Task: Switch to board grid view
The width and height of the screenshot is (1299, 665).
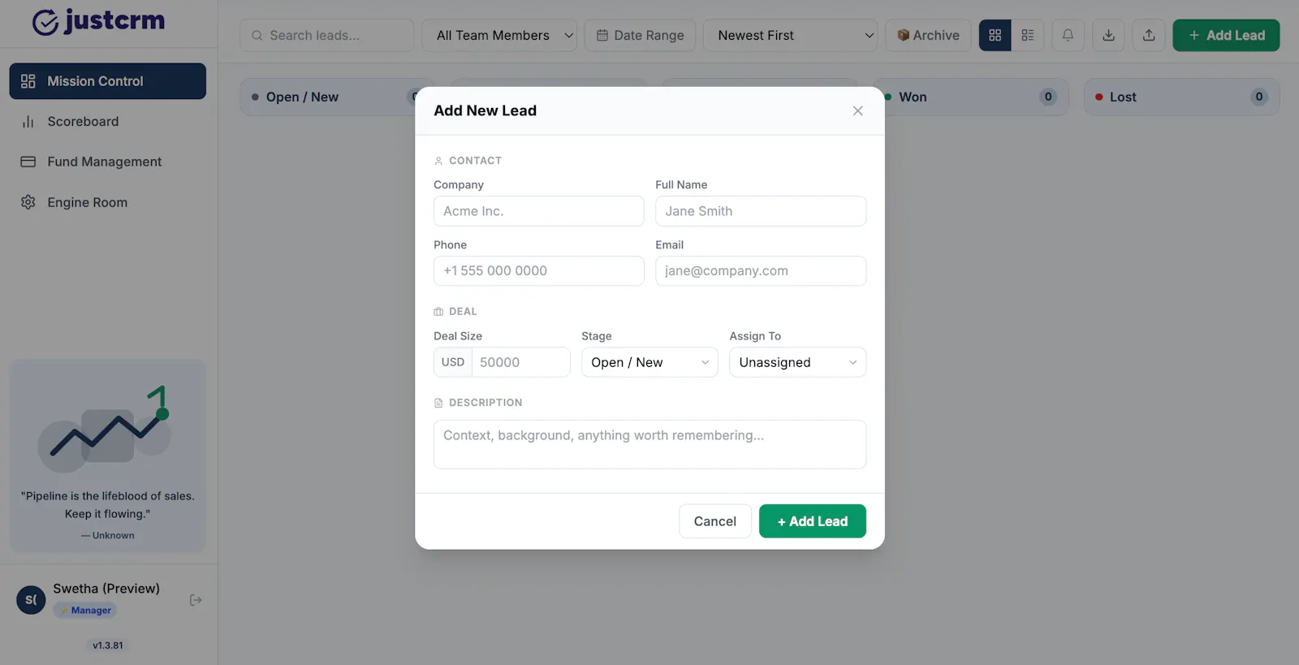Action: pos(995,36)
